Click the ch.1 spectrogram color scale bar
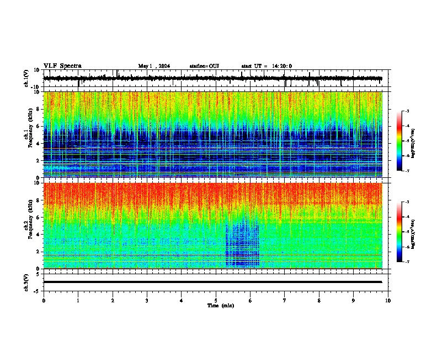The width and height of the screenshot is (437, 337). pyautogui.click(x=399, y=141)
